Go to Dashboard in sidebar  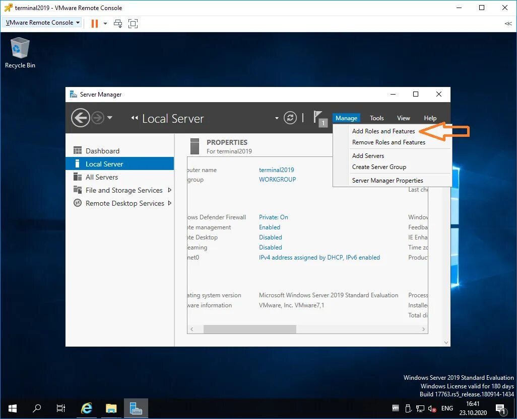120,151
